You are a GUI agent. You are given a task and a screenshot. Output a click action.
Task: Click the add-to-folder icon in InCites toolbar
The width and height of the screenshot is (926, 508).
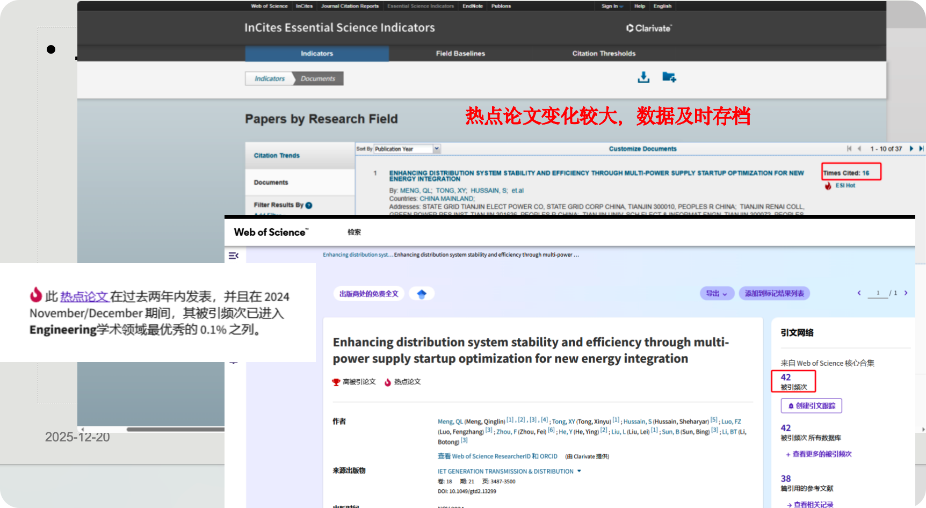(x=669, y=77)
